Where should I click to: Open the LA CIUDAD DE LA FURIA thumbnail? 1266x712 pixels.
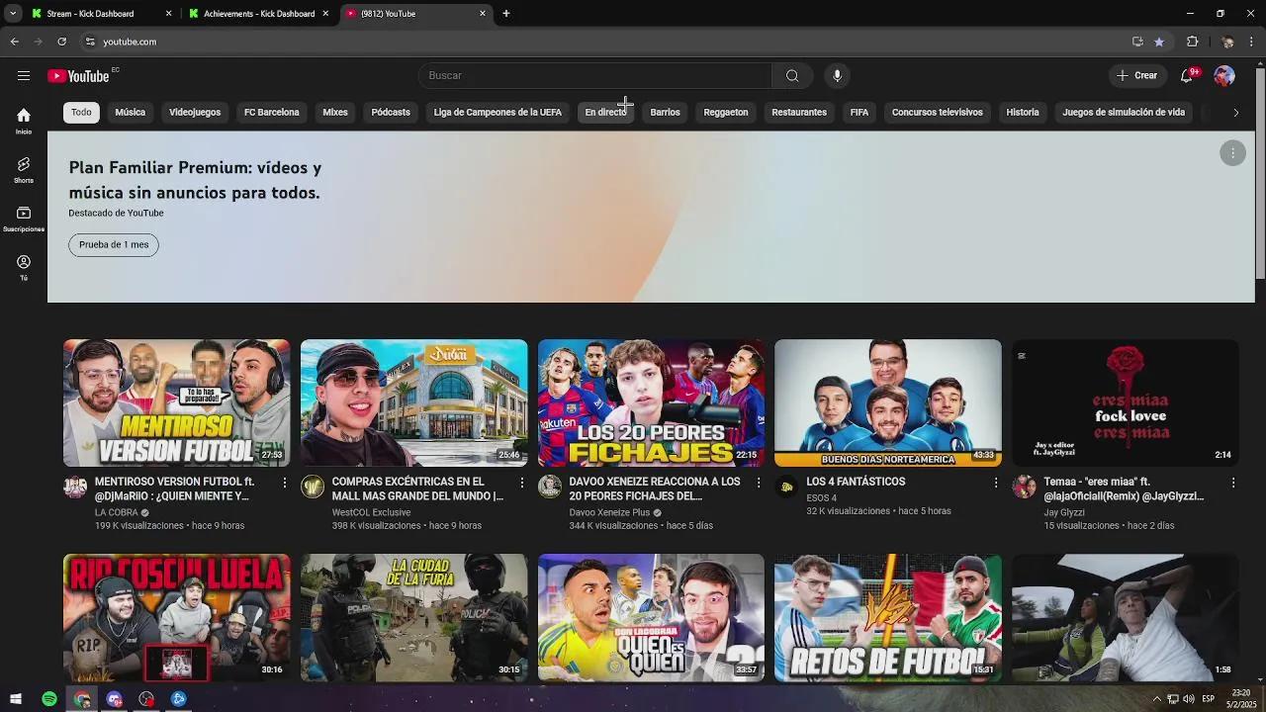[414, 618]
